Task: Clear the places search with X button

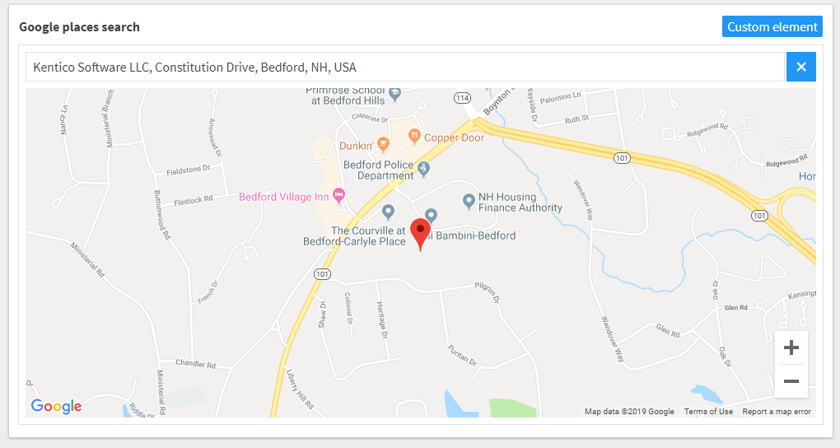Action: (801, 67)
